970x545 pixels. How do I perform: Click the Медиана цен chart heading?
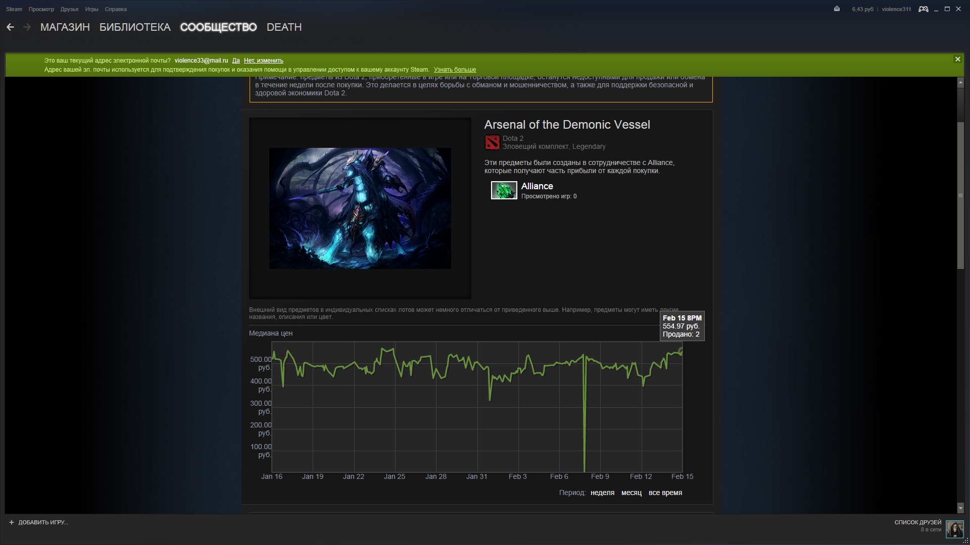pos(271,333)
